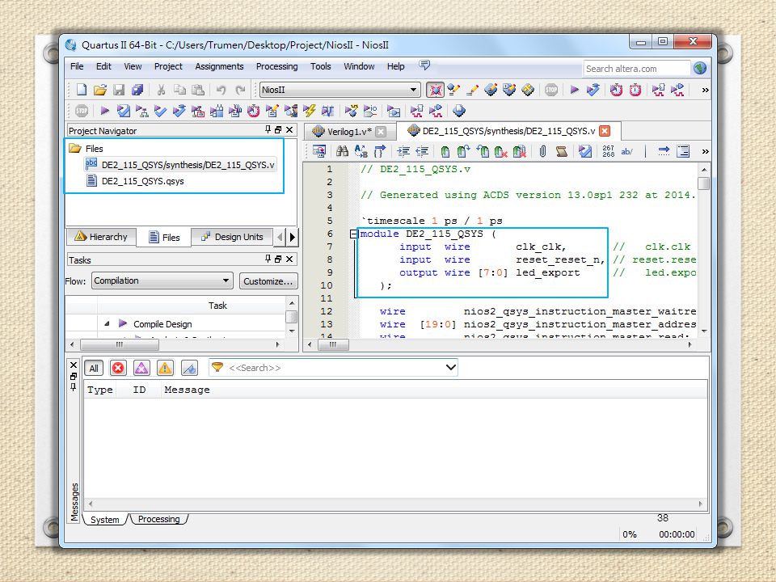Viewport: 776px width, 582px height.
Task: Select DE2_115_QSYS.qsys in Files list
Action: click(142, 181)
